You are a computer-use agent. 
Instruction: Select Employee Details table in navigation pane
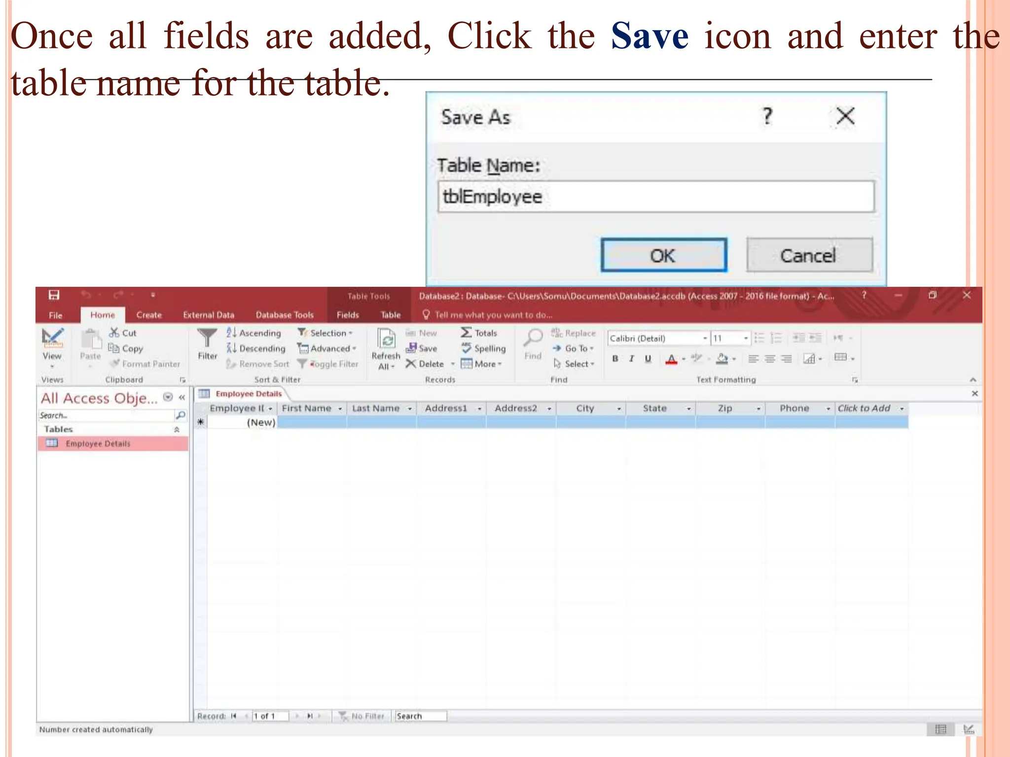113,444
